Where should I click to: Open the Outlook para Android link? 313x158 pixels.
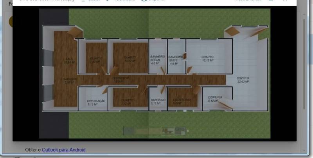[63, 150]
